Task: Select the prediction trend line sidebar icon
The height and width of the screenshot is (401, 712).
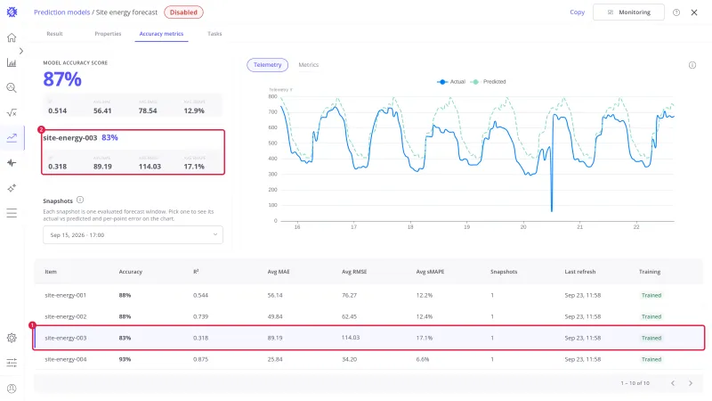Action: click(12, 138)
